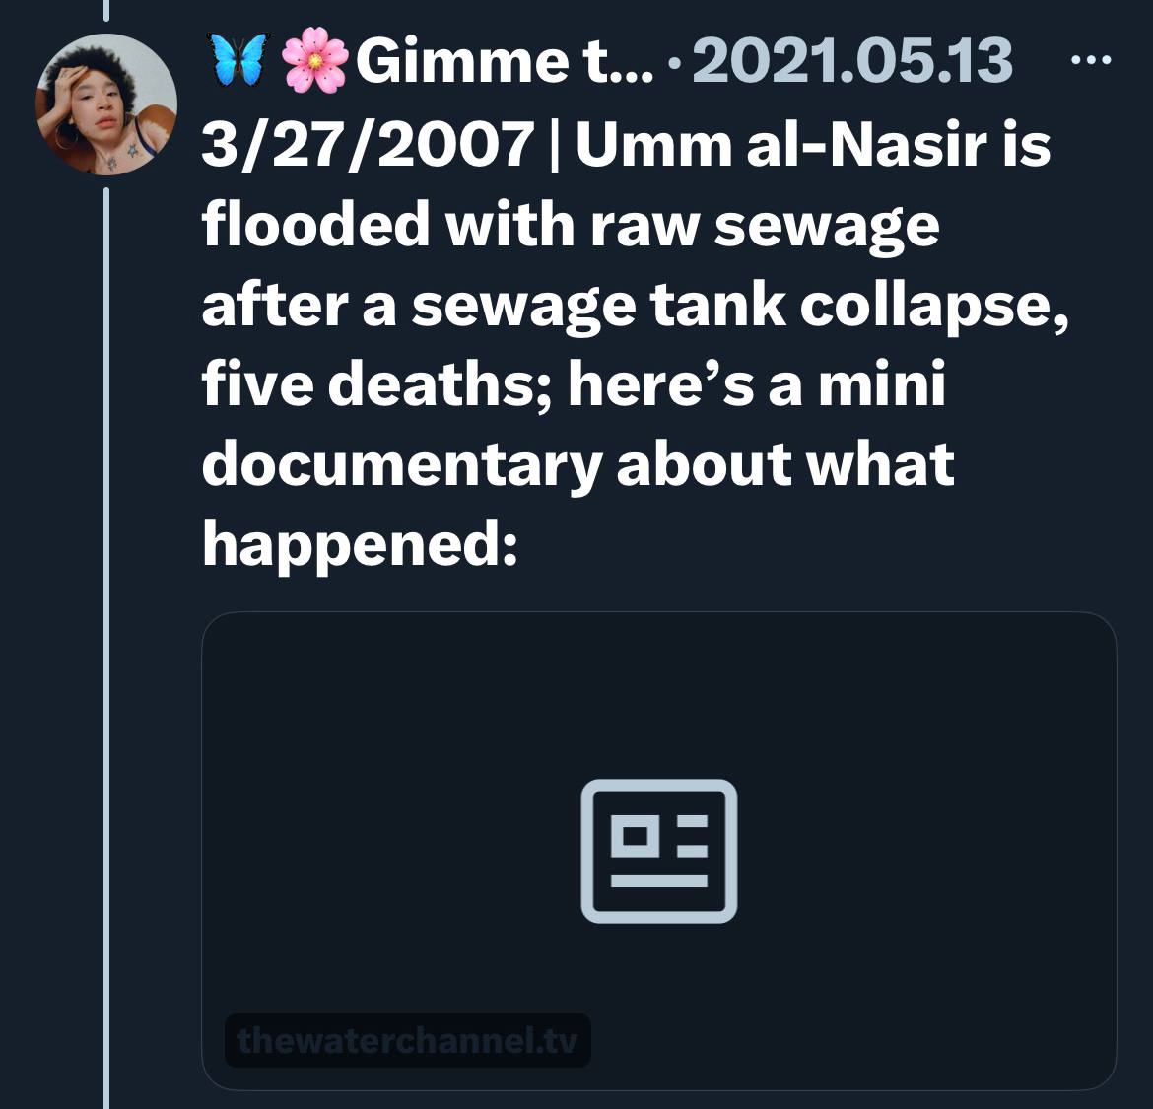Click the newspaper placeholder icon in the card
This screenshot has width=1153, height=1109.
[x=658, y=851]
